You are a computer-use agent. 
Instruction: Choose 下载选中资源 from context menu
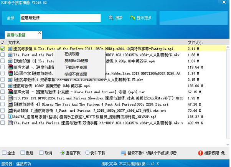point(79,67)
